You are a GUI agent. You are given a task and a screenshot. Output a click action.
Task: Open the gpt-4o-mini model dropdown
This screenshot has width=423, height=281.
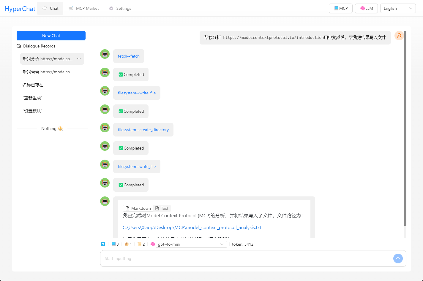191,244
